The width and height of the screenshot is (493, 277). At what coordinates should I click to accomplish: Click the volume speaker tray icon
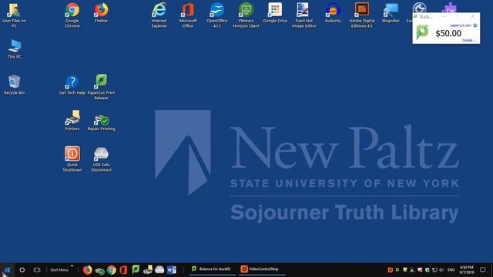[441, 270]
